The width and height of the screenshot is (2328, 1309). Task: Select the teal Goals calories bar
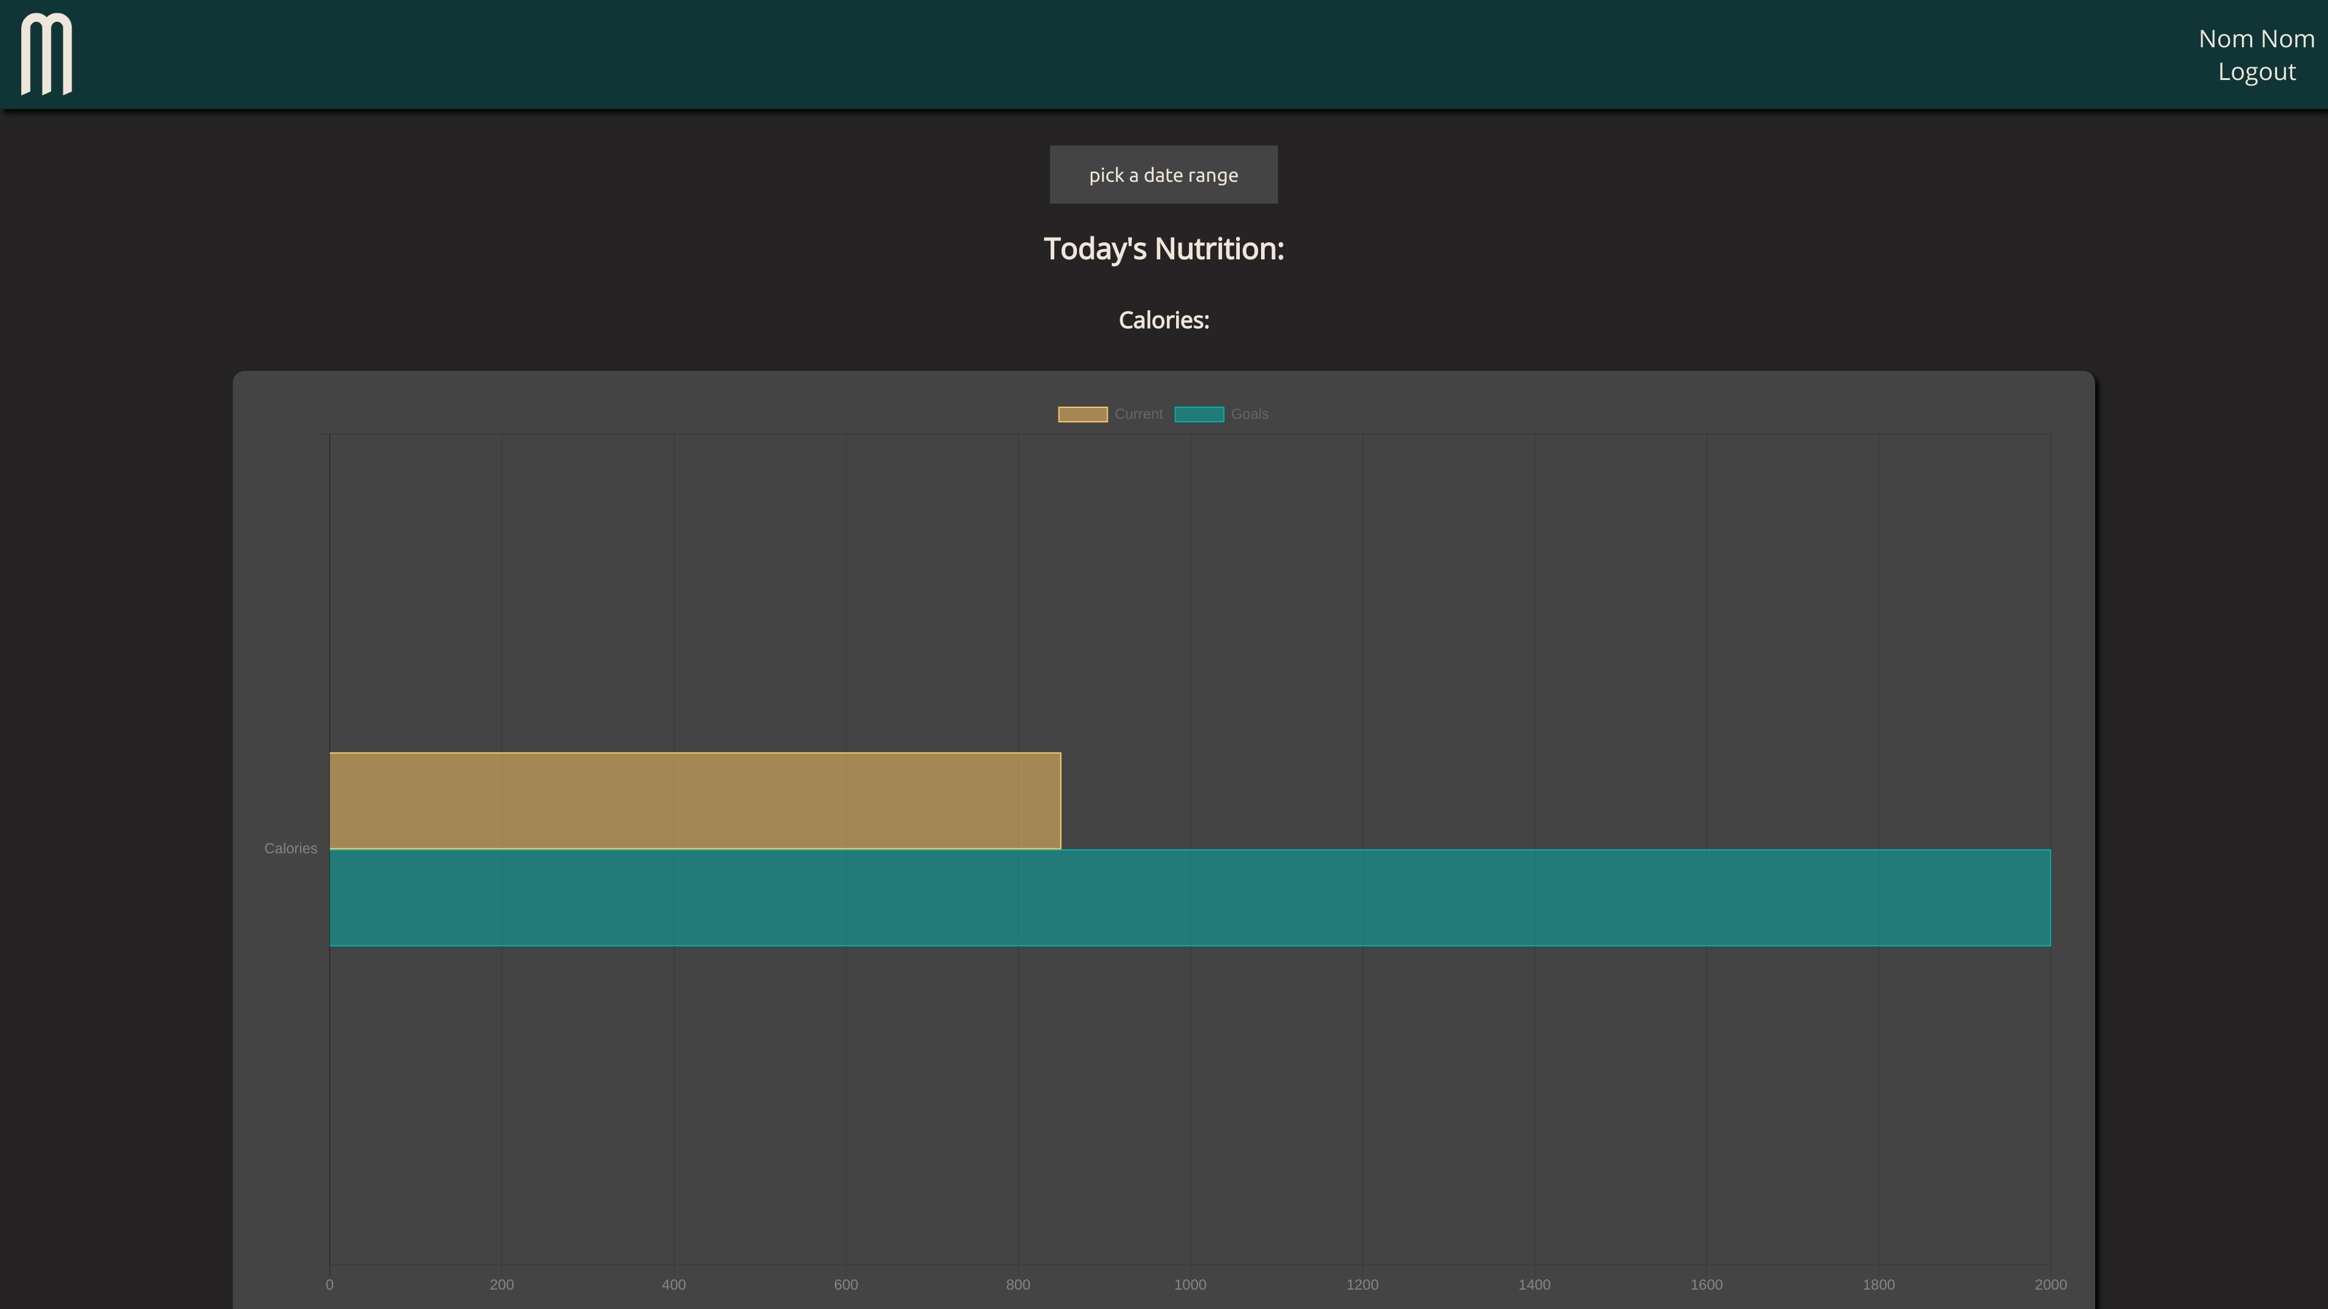click(1189, 897)
